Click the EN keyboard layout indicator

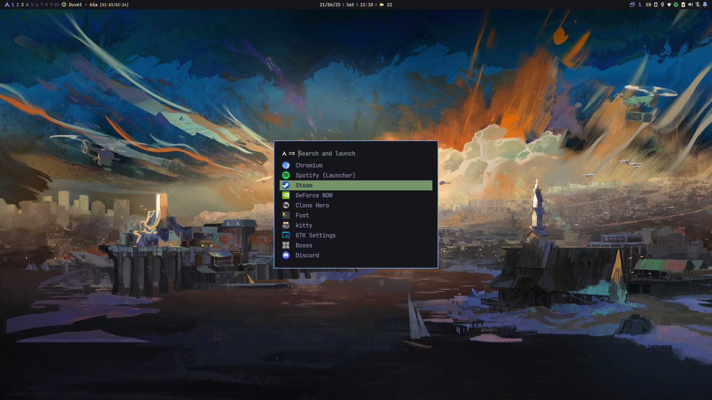[x=649, y=4]
